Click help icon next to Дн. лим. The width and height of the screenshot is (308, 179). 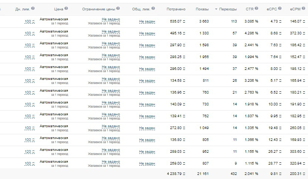[x=33, y=8]
